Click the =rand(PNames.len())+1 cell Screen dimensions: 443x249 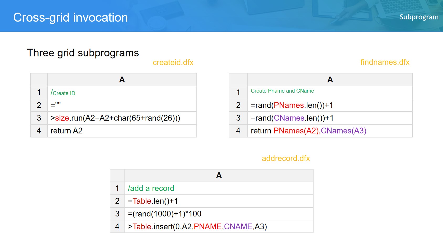coord(330,105)
